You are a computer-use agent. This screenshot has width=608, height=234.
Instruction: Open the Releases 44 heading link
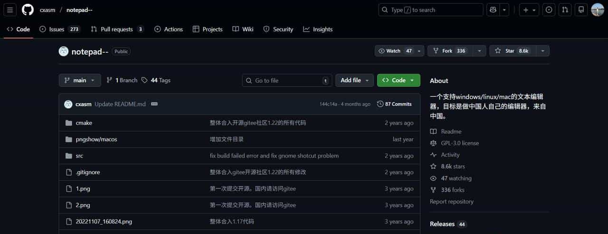click(x=448, y=224)
